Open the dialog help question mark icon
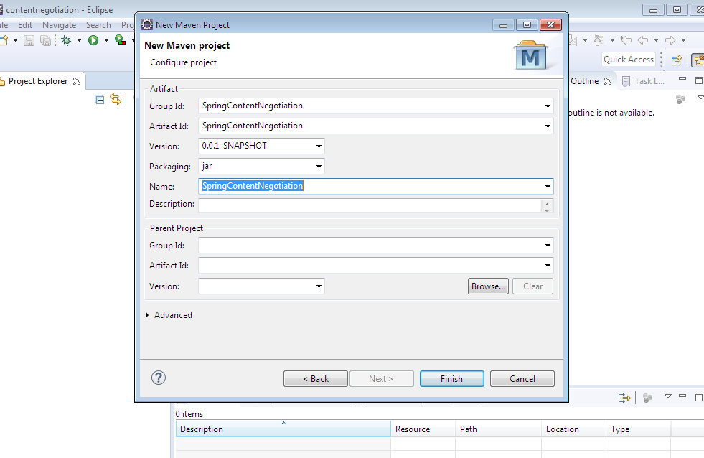704x458 pixels. click(x=159, y=378)
